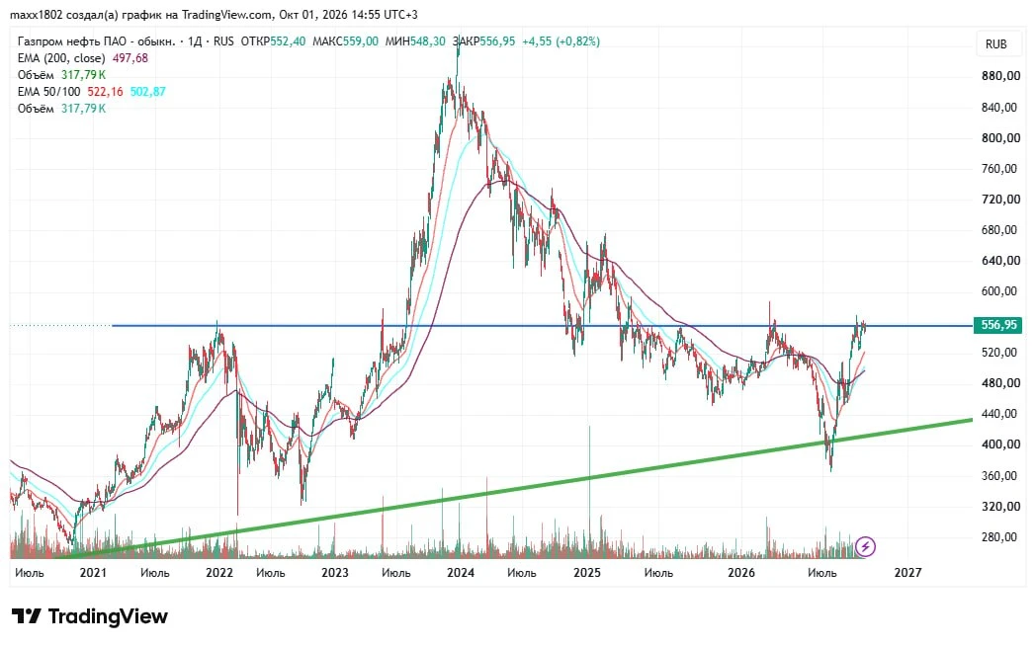Click the 1Д timeframe label in the legend
This screenshot has height=646, width=1036.
pos(195,41)
